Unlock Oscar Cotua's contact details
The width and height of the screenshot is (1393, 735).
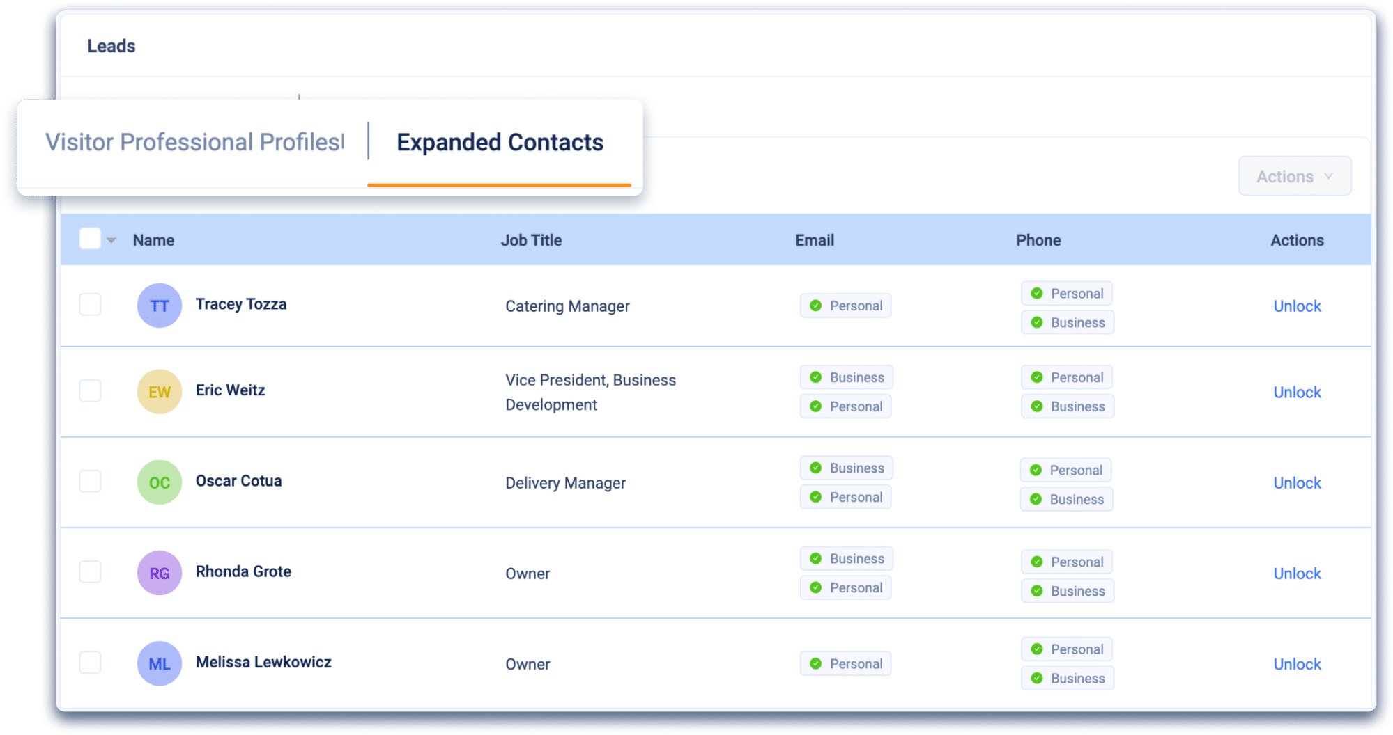coord(1297,483)
